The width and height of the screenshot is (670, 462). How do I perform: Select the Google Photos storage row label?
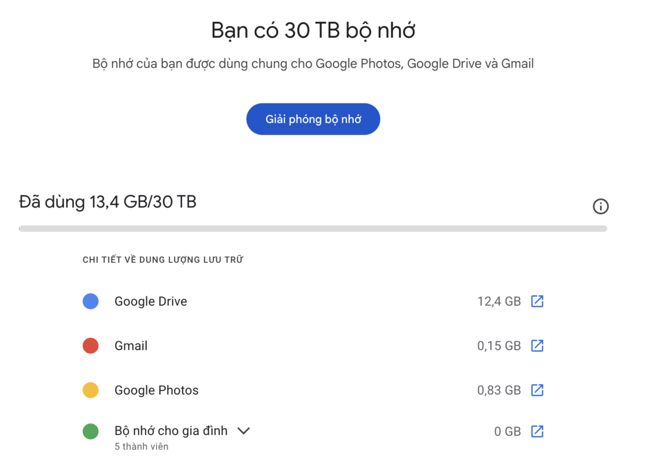(157, 390)
